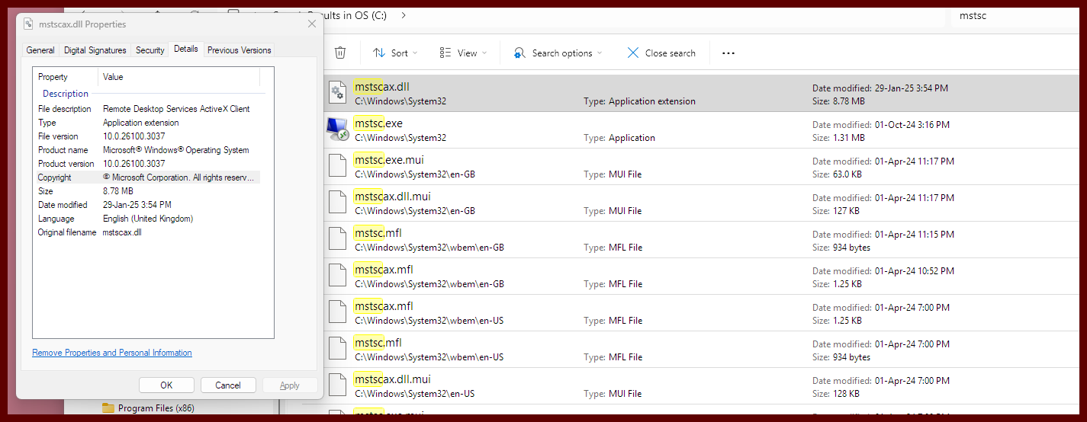This screenshot has height=422, width=1087.
Task: Close the mstscax.dll Properties dialog
Action: pyautogui.click(x=312, y=24)
